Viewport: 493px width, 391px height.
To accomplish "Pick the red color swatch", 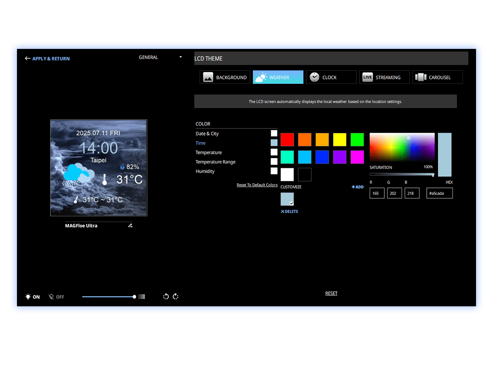I will pos(287,140).
